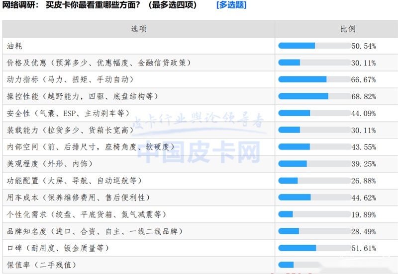This screenshot has height=274, width=398.
Task: Click the 68.82% progress bar
Action: [x=314, y=96]
